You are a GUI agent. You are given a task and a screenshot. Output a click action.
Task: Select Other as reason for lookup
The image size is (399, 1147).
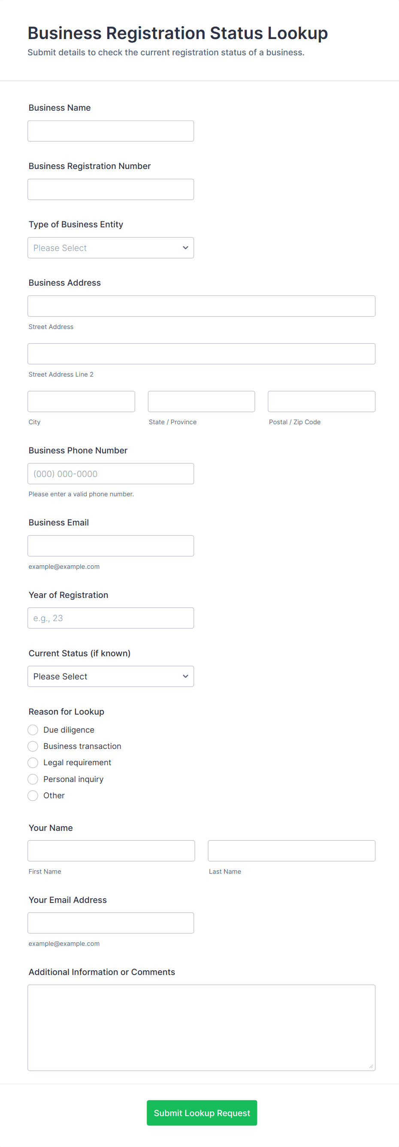[x=33, y=795]
